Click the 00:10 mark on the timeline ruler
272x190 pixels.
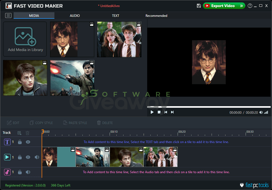click(x=114, y=132)
